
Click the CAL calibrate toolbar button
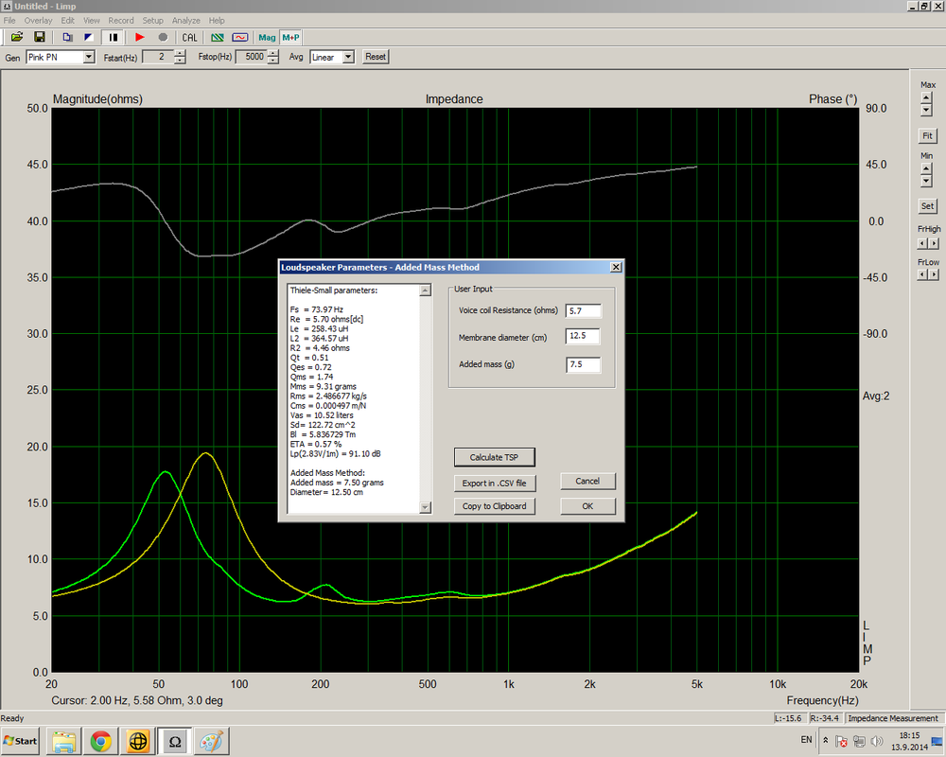(189, 38)
